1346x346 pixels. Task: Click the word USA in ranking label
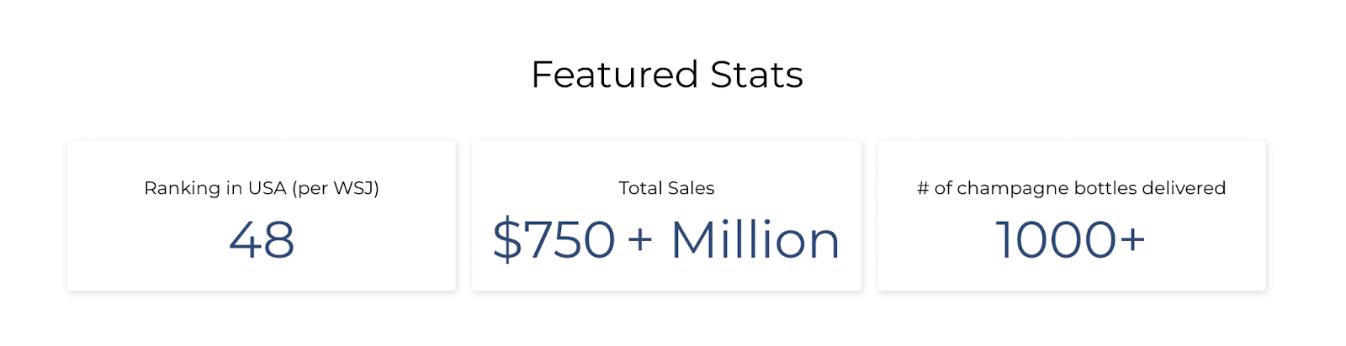(x=268, y=188)
